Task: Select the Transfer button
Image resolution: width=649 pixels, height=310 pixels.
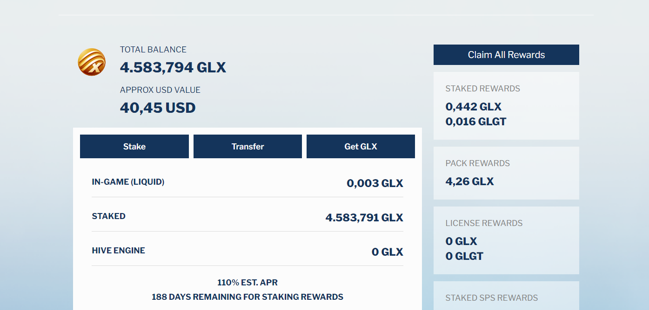Action: (x=248, y=147)
